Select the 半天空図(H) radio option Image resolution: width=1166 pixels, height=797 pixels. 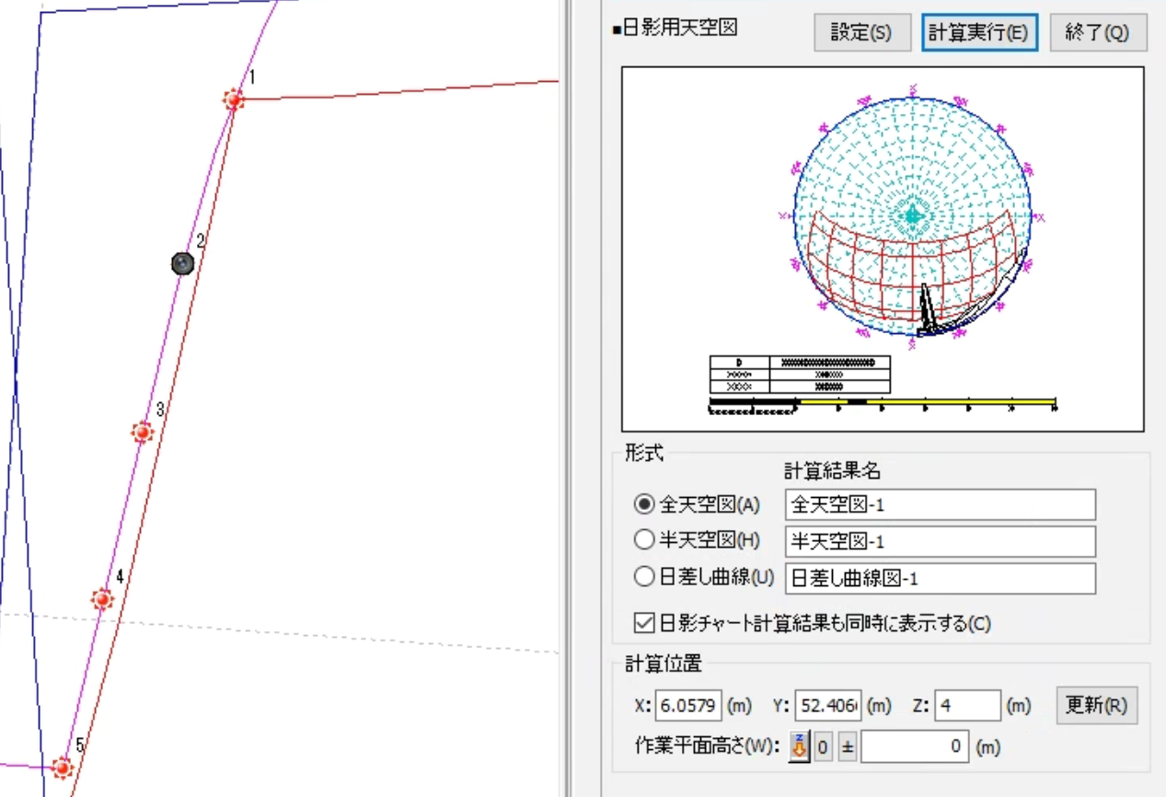pyautogui.click(x=698, y=540)
